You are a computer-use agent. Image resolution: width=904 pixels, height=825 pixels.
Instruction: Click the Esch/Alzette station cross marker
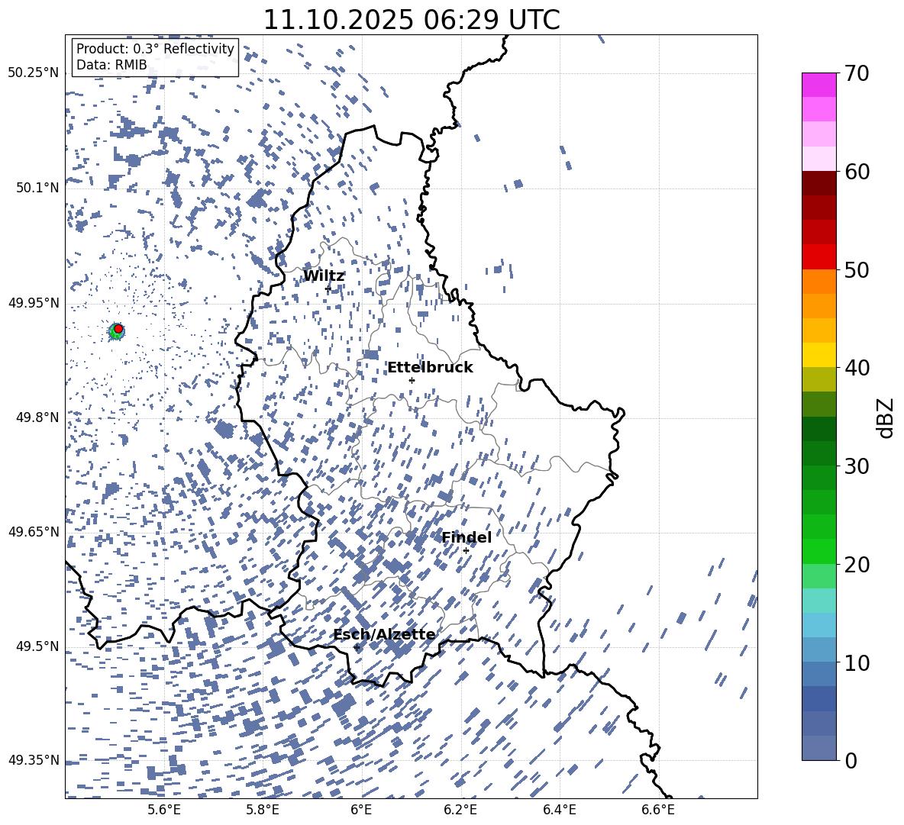[x=357, y=647]
